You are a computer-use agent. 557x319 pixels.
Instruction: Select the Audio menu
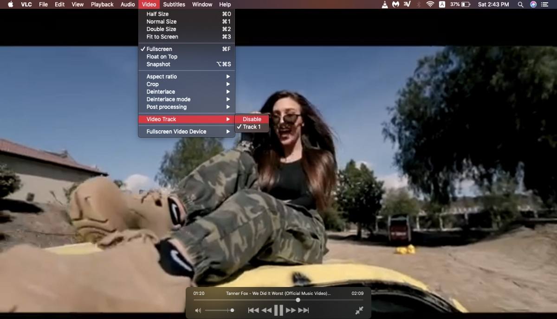pyautogui.click(x=127, y=4)
